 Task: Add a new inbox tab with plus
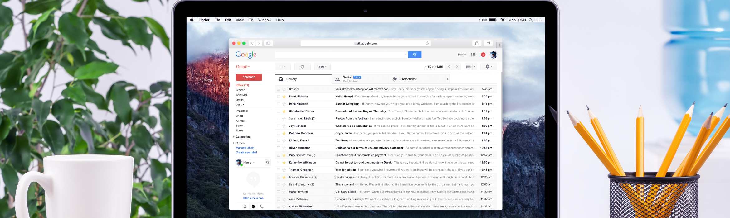448,79
